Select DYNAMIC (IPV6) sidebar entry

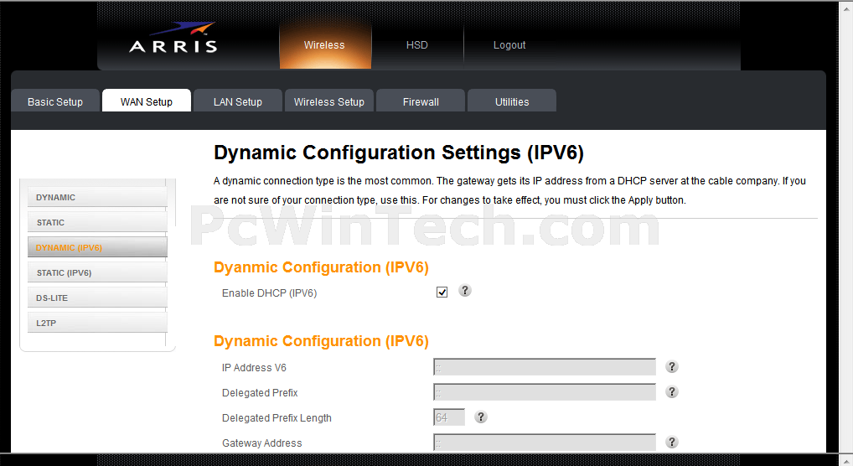(x=97, y=247)
